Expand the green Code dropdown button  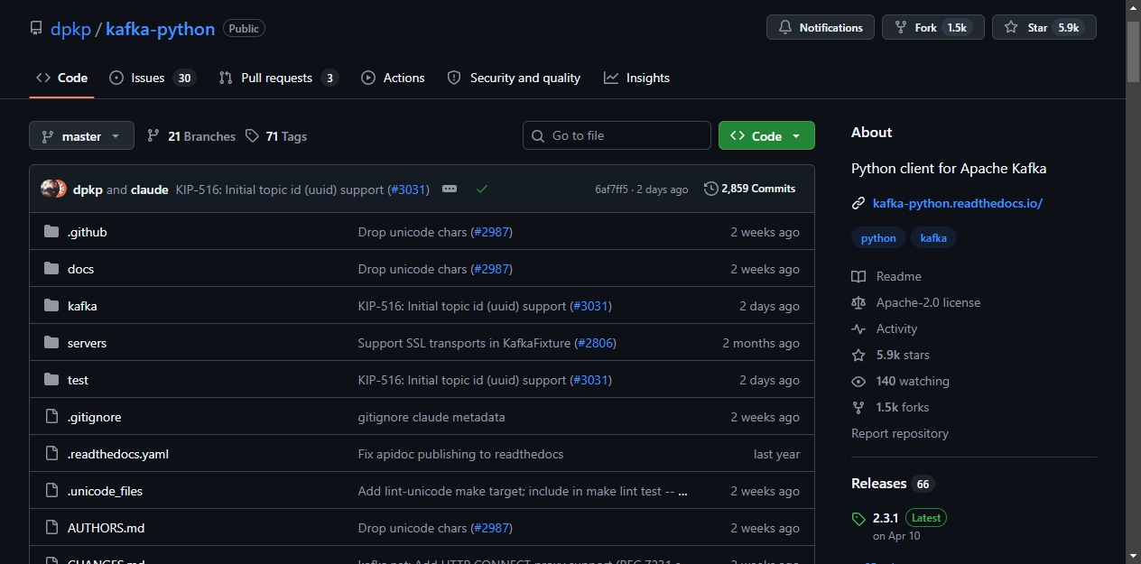[766, 135]
